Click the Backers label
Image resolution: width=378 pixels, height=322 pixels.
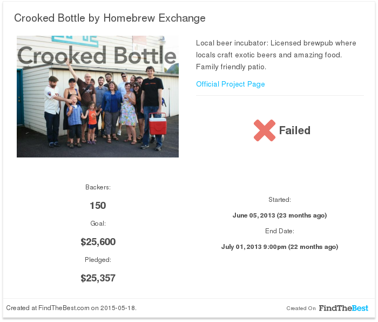point(98,187)
